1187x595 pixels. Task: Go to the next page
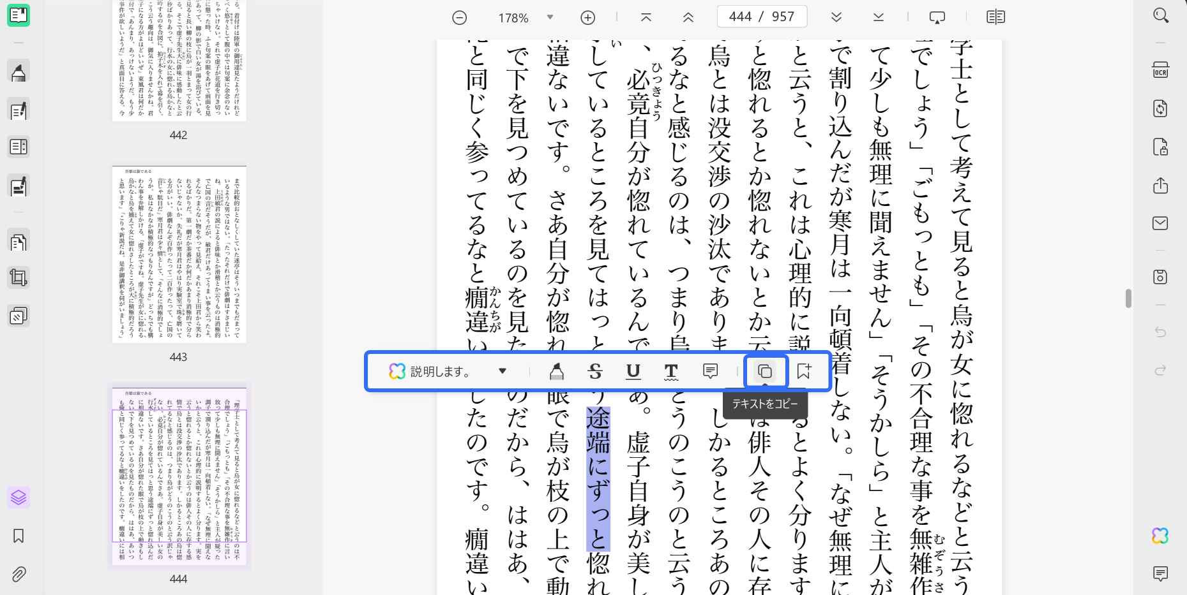836,18
